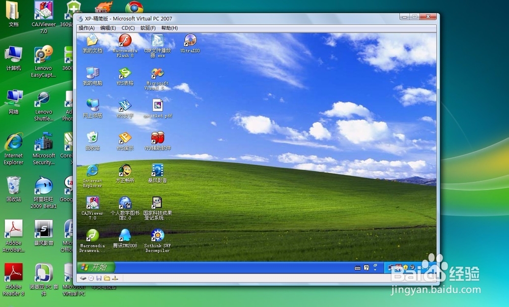Screen dimensions: 509x307
Task: Select CAJViewer 7.0 icon inside XP desktop
Action: point(93,208)
